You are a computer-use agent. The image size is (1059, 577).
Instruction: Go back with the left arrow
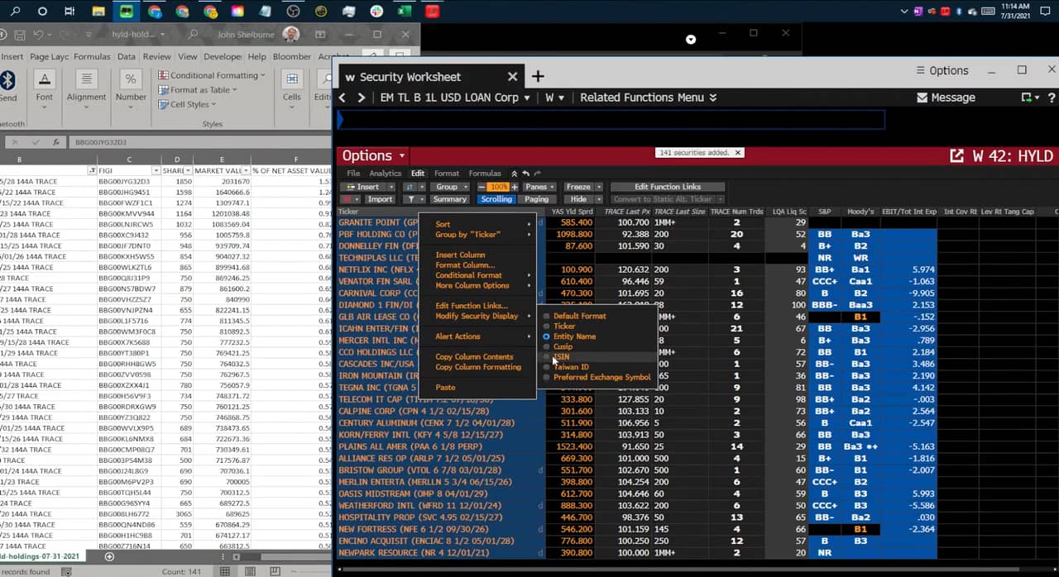[343, 98]
